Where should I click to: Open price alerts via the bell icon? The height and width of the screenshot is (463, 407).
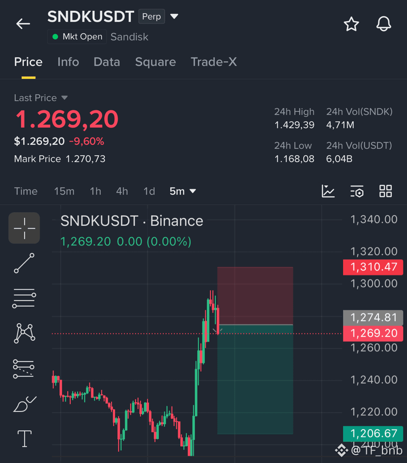click(x=383, y=24)
